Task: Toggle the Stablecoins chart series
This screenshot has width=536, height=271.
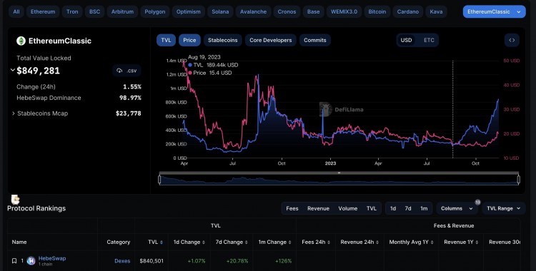Action: (223, 40)
